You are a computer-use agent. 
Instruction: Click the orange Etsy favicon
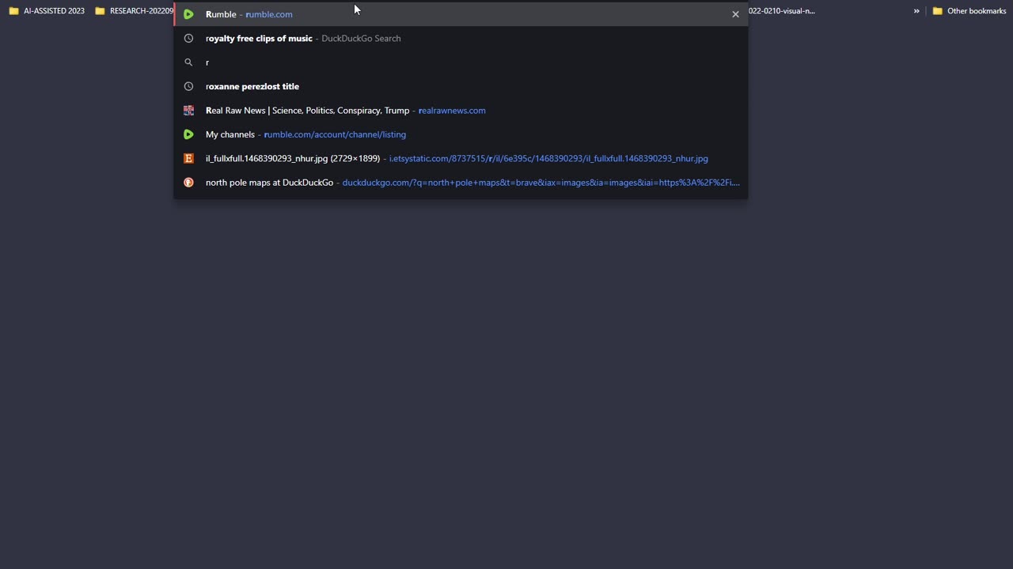pyautogui.click(x=188, y=158)
